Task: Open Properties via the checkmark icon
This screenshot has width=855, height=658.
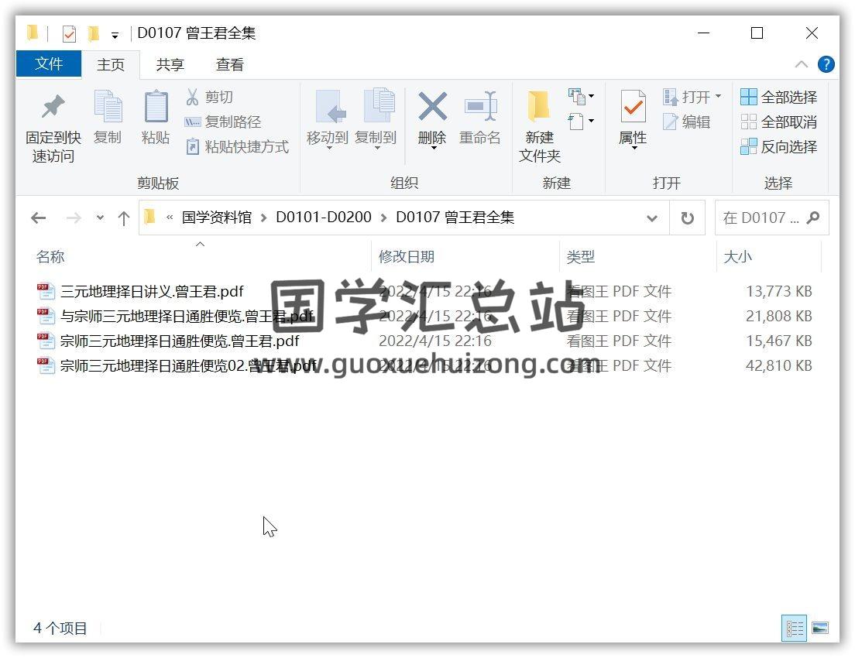Action: coord(633,108)
